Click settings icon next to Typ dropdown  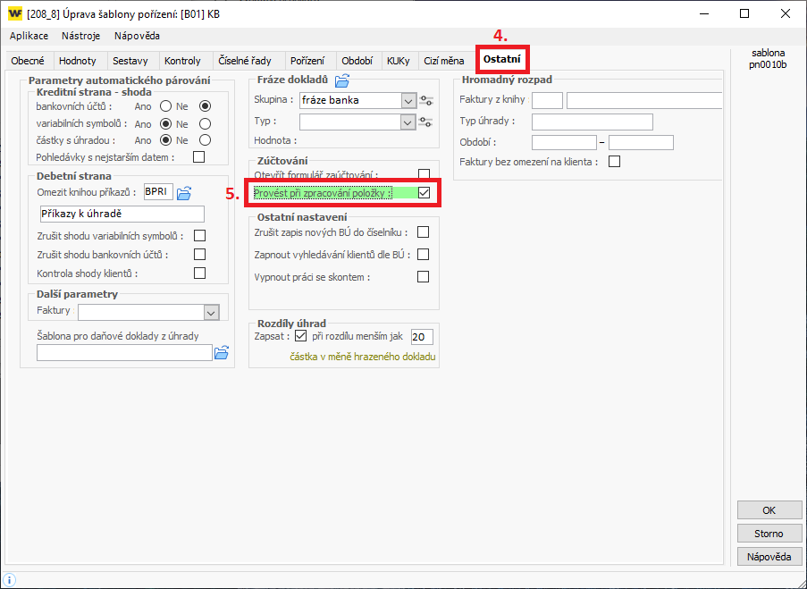426,122
